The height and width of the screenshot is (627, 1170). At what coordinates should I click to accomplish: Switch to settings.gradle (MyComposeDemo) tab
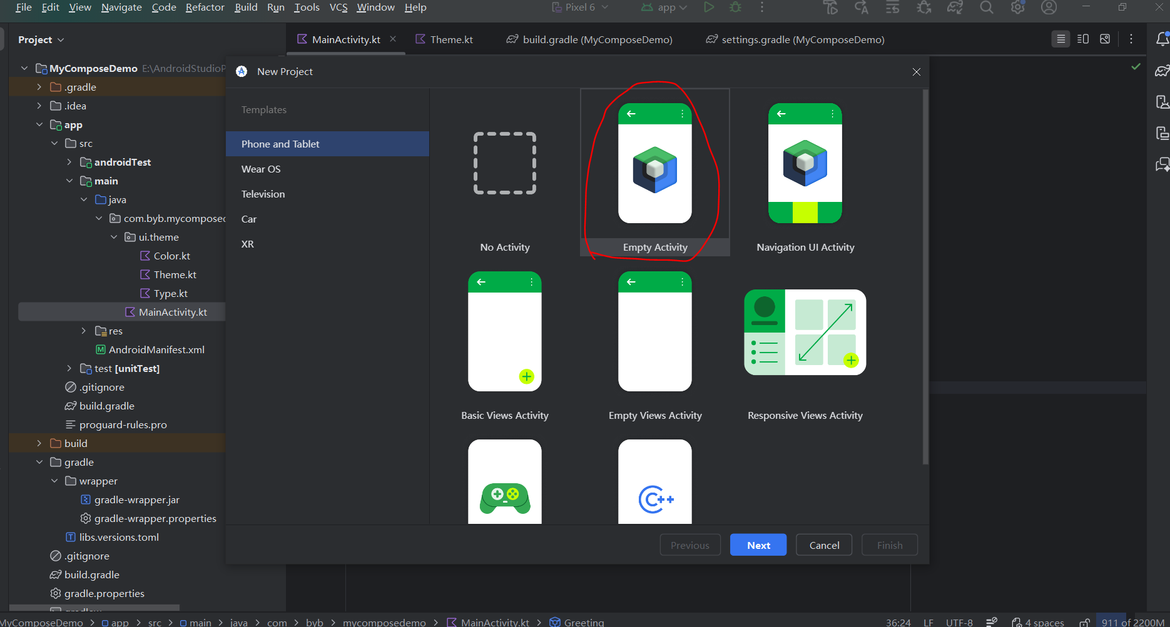(x=795, y=39)
